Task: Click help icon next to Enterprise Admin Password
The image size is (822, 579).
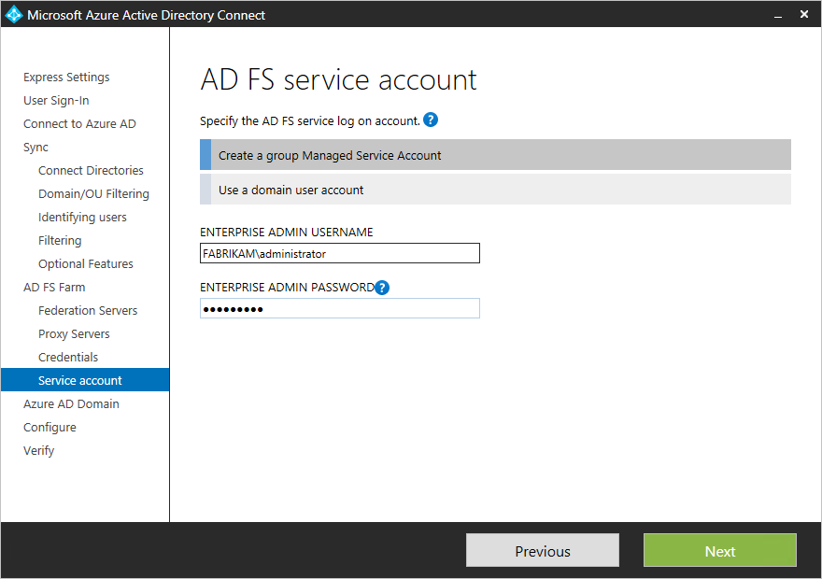Action: coord(382,288)
